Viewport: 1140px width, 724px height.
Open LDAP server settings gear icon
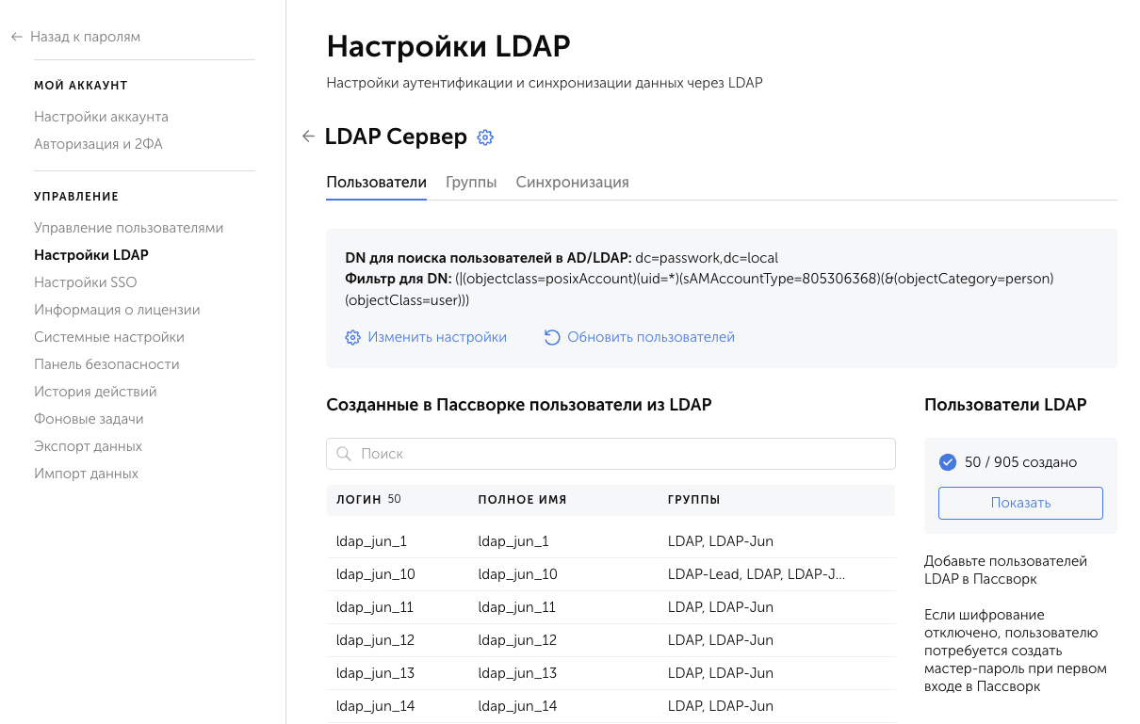point(485,137)
